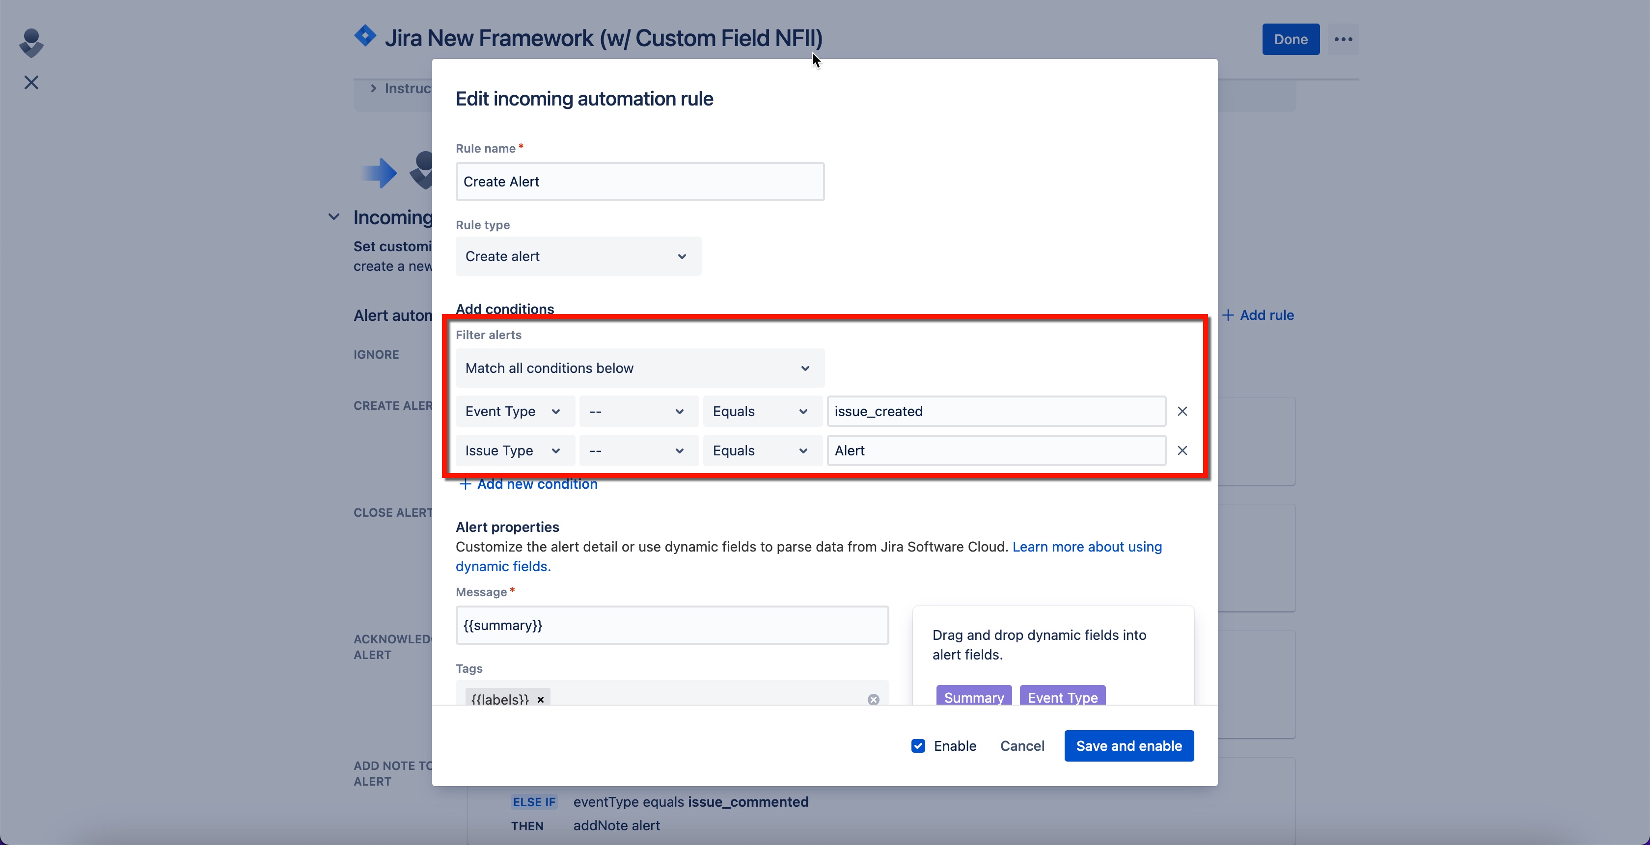Collapse the Incoming section
1650x845 pixels.
click(x=333, y=217)
